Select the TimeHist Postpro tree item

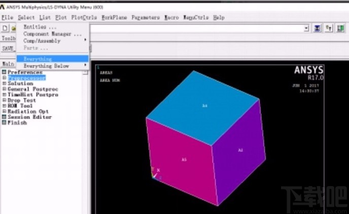coord(33,95)
